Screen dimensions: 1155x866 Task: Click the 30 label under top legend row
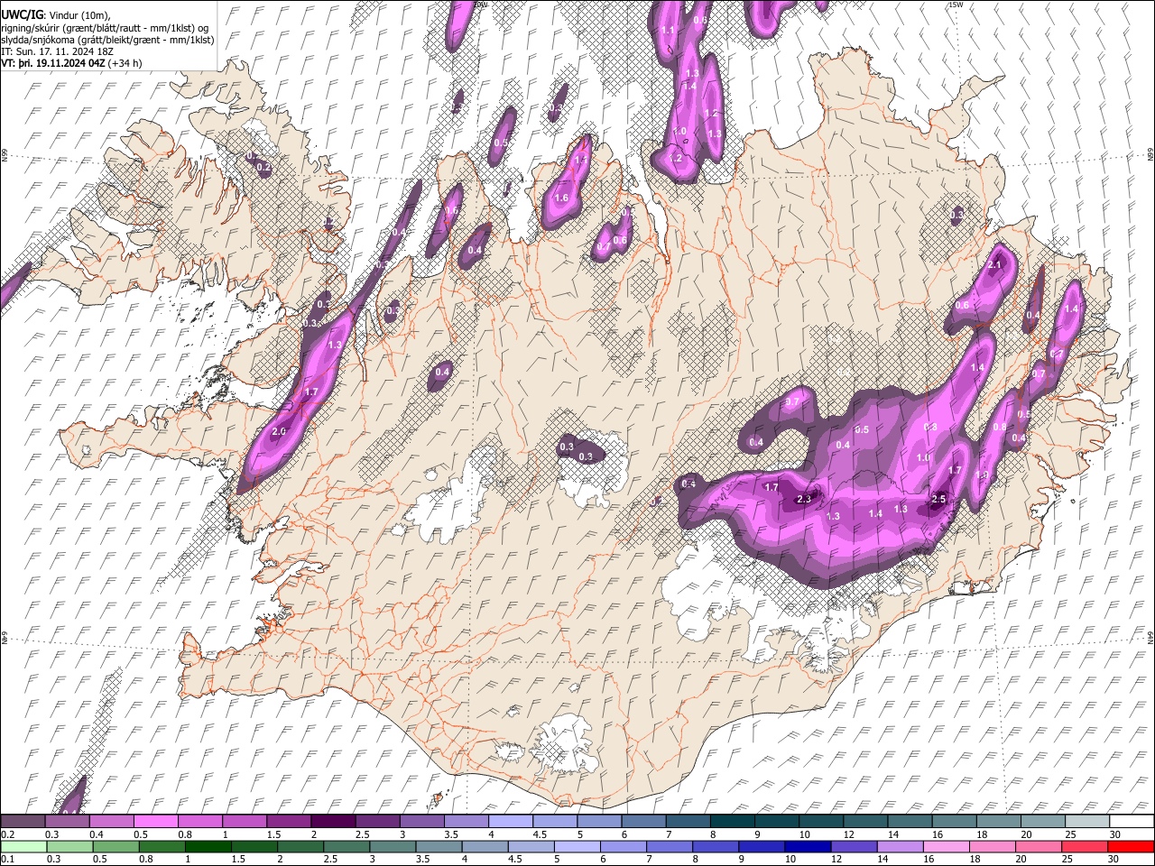1115,834
